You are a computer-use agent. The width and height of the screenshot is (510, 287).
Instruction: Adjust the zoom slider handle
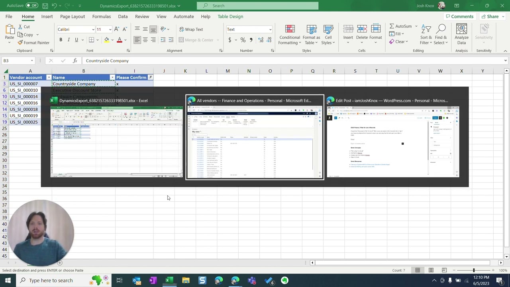pos(474,270)
